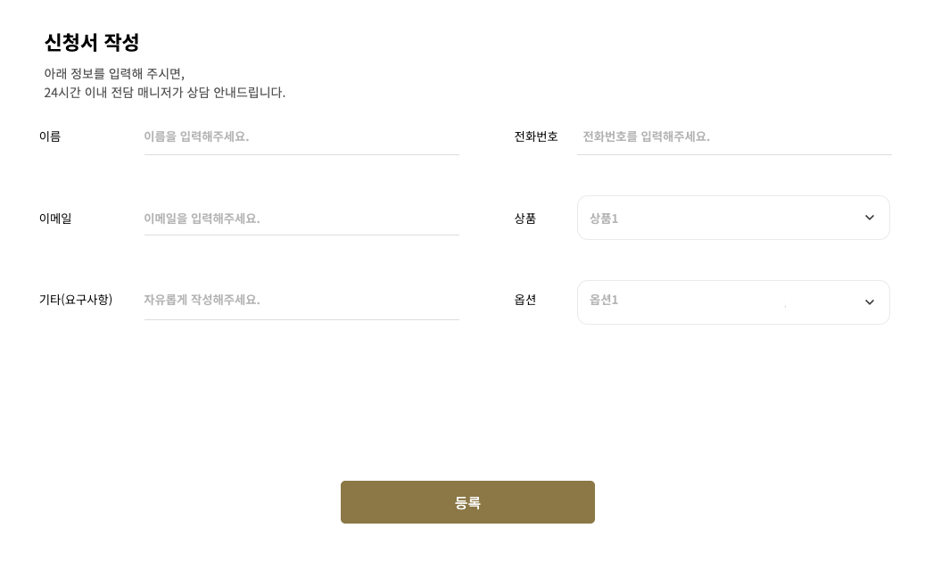This screenshot has height=586, width=925.
Task: Click the '24시간 이내 전담 매니저' description line
Action: pos(164,92)
